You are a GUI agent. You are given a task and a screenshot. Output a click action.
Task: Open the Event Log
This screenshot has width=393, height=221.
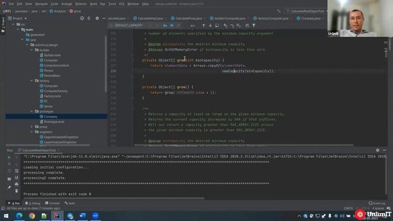point(378,203)
